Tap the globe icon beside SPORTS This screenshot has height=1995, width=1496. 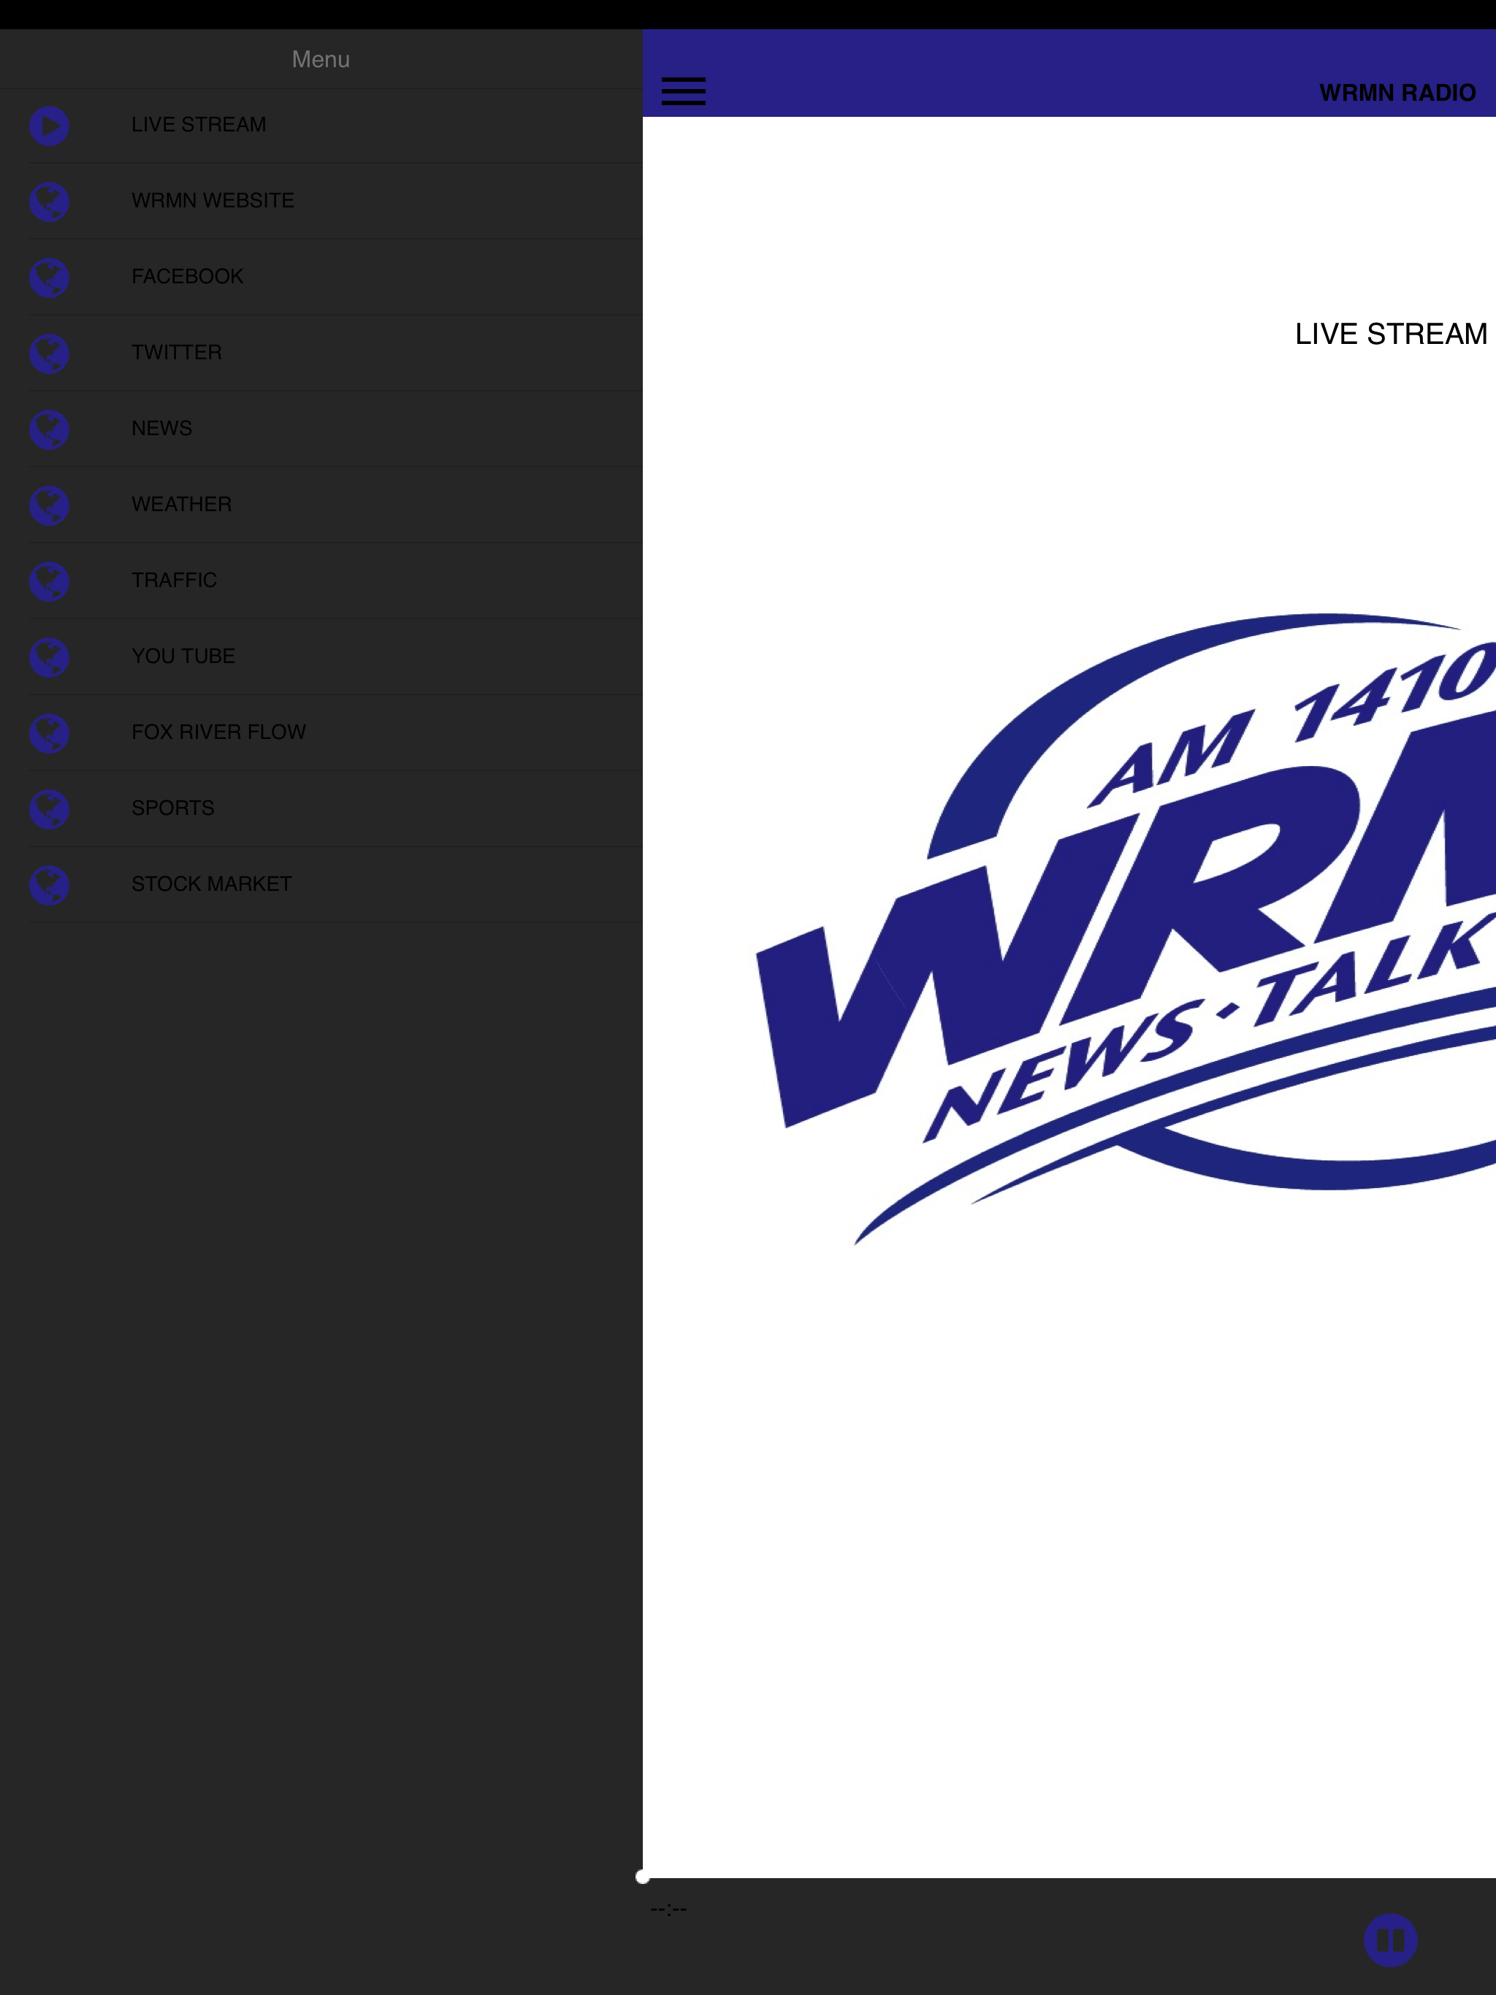point(49,808)
